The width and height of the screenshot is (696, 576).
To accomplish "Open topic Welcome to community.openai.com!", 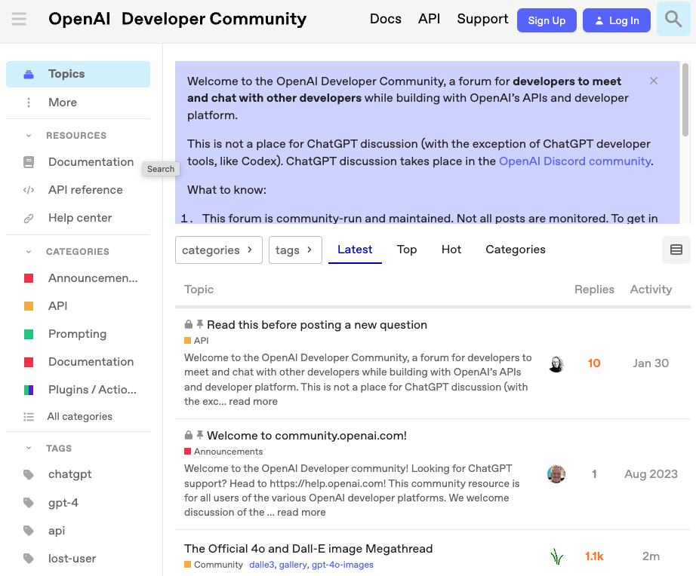I will tap(306, 436).
